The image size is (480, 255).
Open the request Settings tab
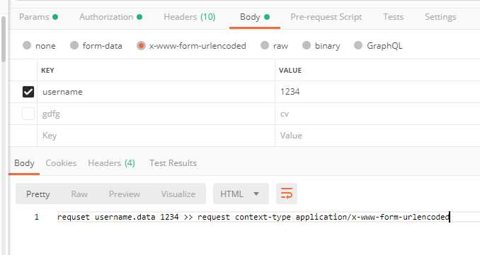click(440, 17)
